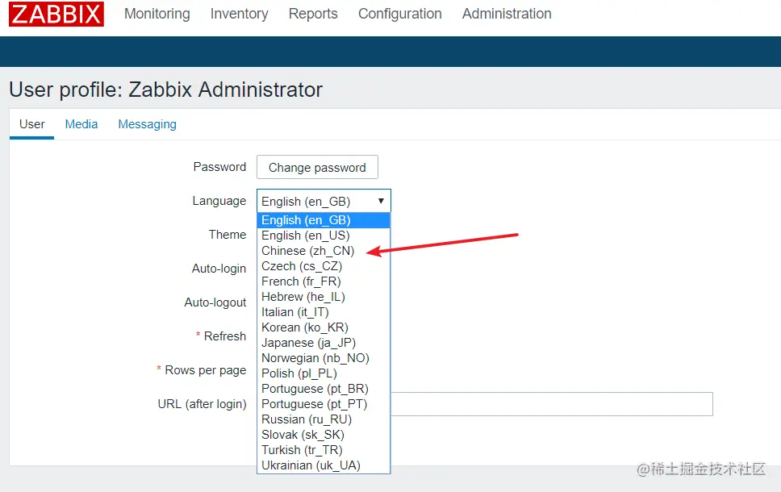Image resolution: width=781 pixels, height=492 pixels.
Task: Choose Portuguese (pt_PT) language option
Action: click(324, 404)
